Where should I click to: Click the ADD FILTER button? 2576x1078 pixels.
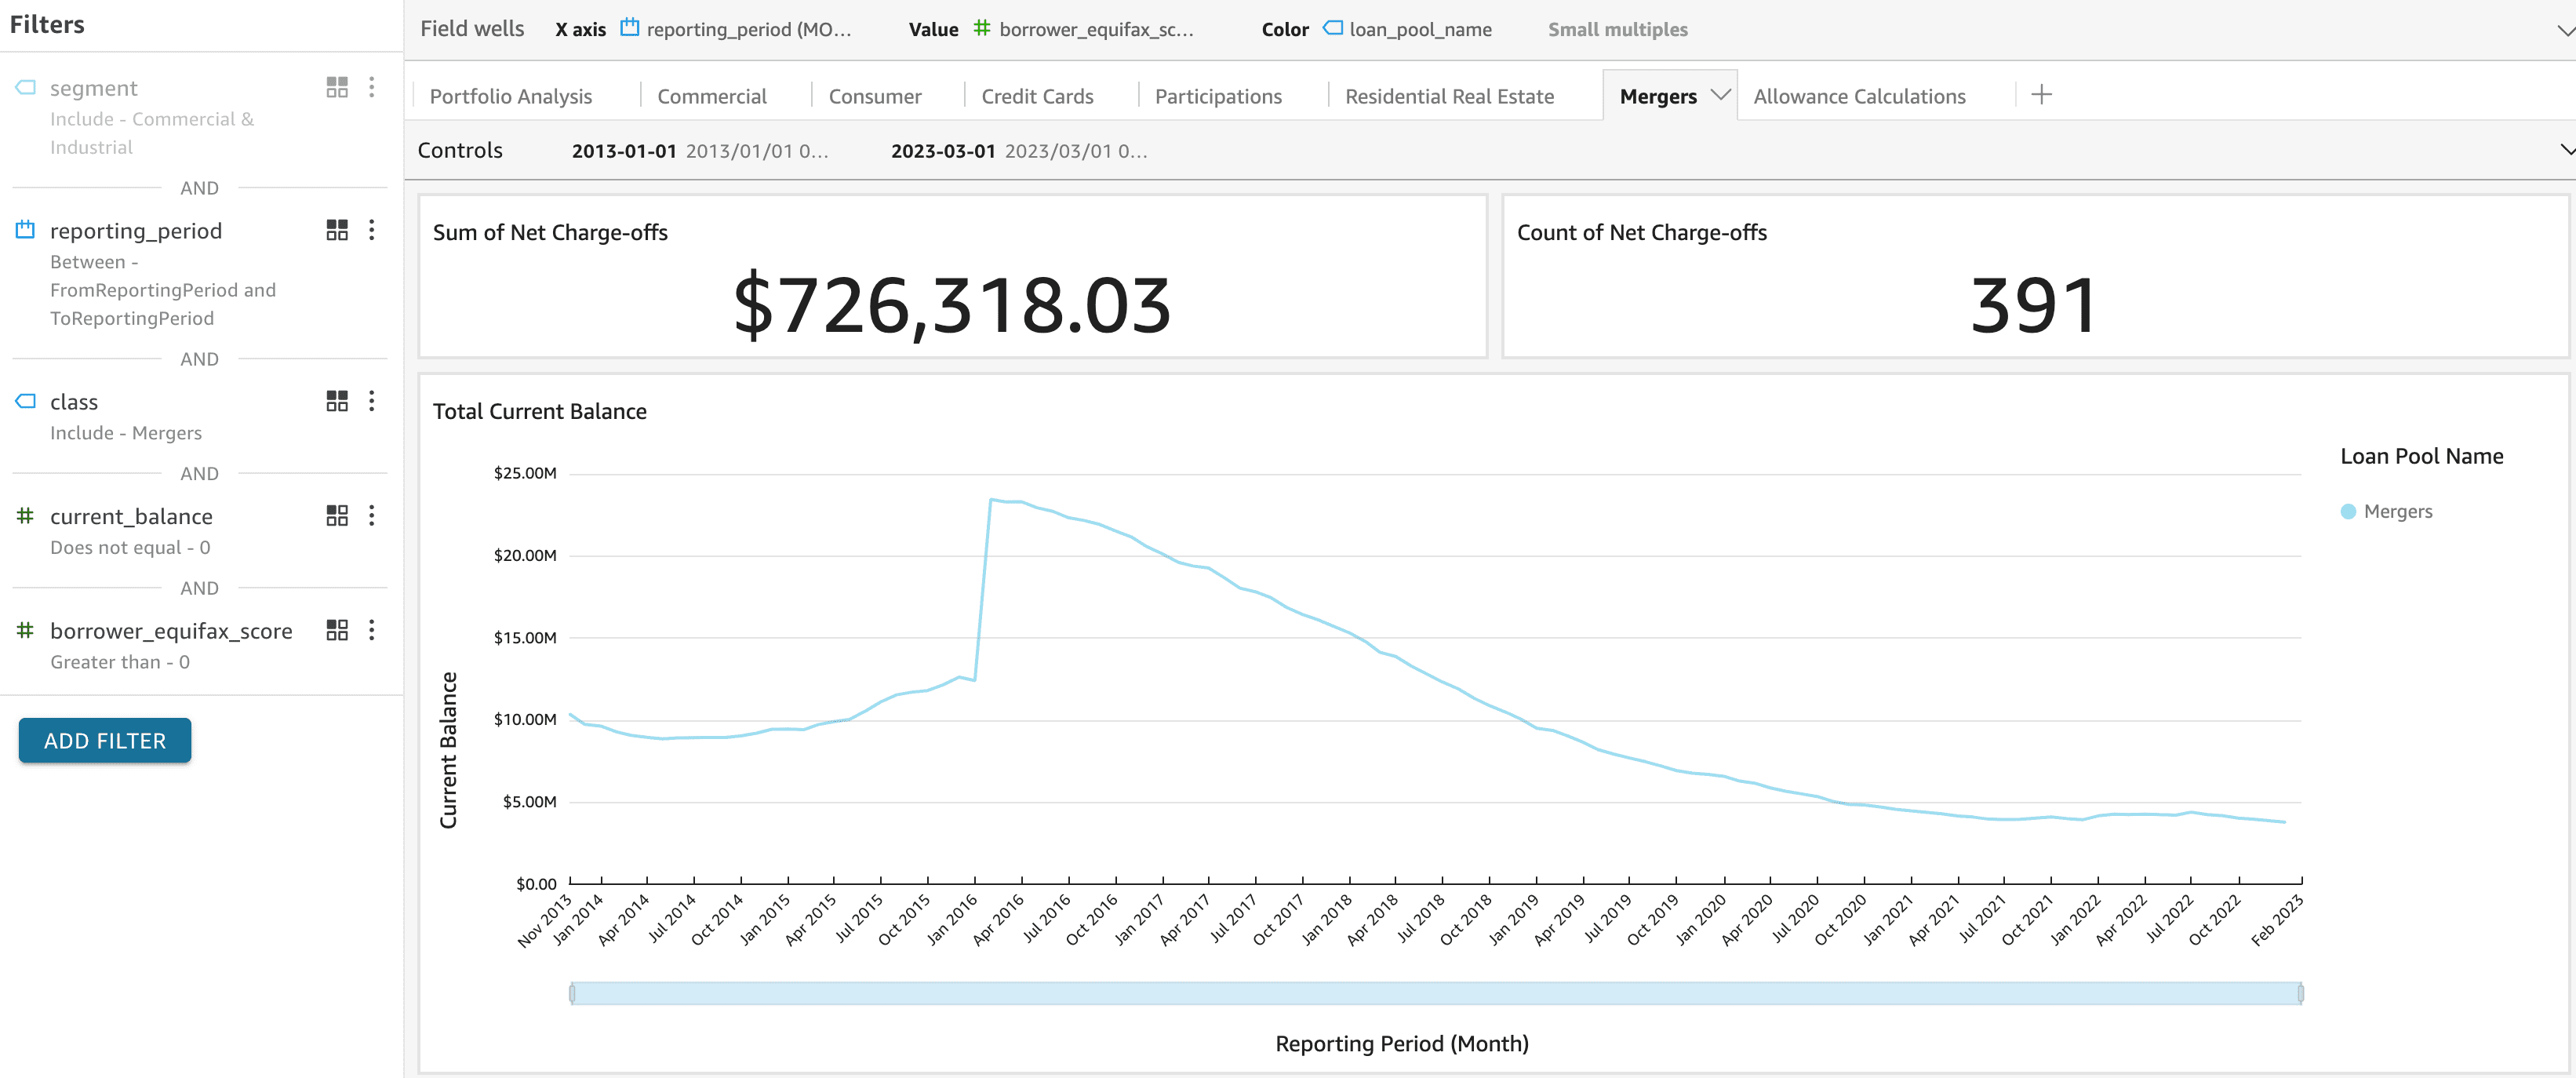click(104, 740)
